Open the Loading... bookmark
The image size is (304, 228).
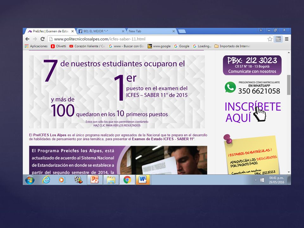tap(202, 46)
